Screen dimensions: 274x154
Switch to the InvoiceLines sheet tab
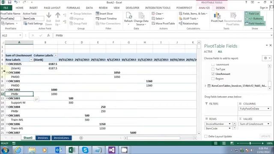pyautogui.click(x=62, y=138)
